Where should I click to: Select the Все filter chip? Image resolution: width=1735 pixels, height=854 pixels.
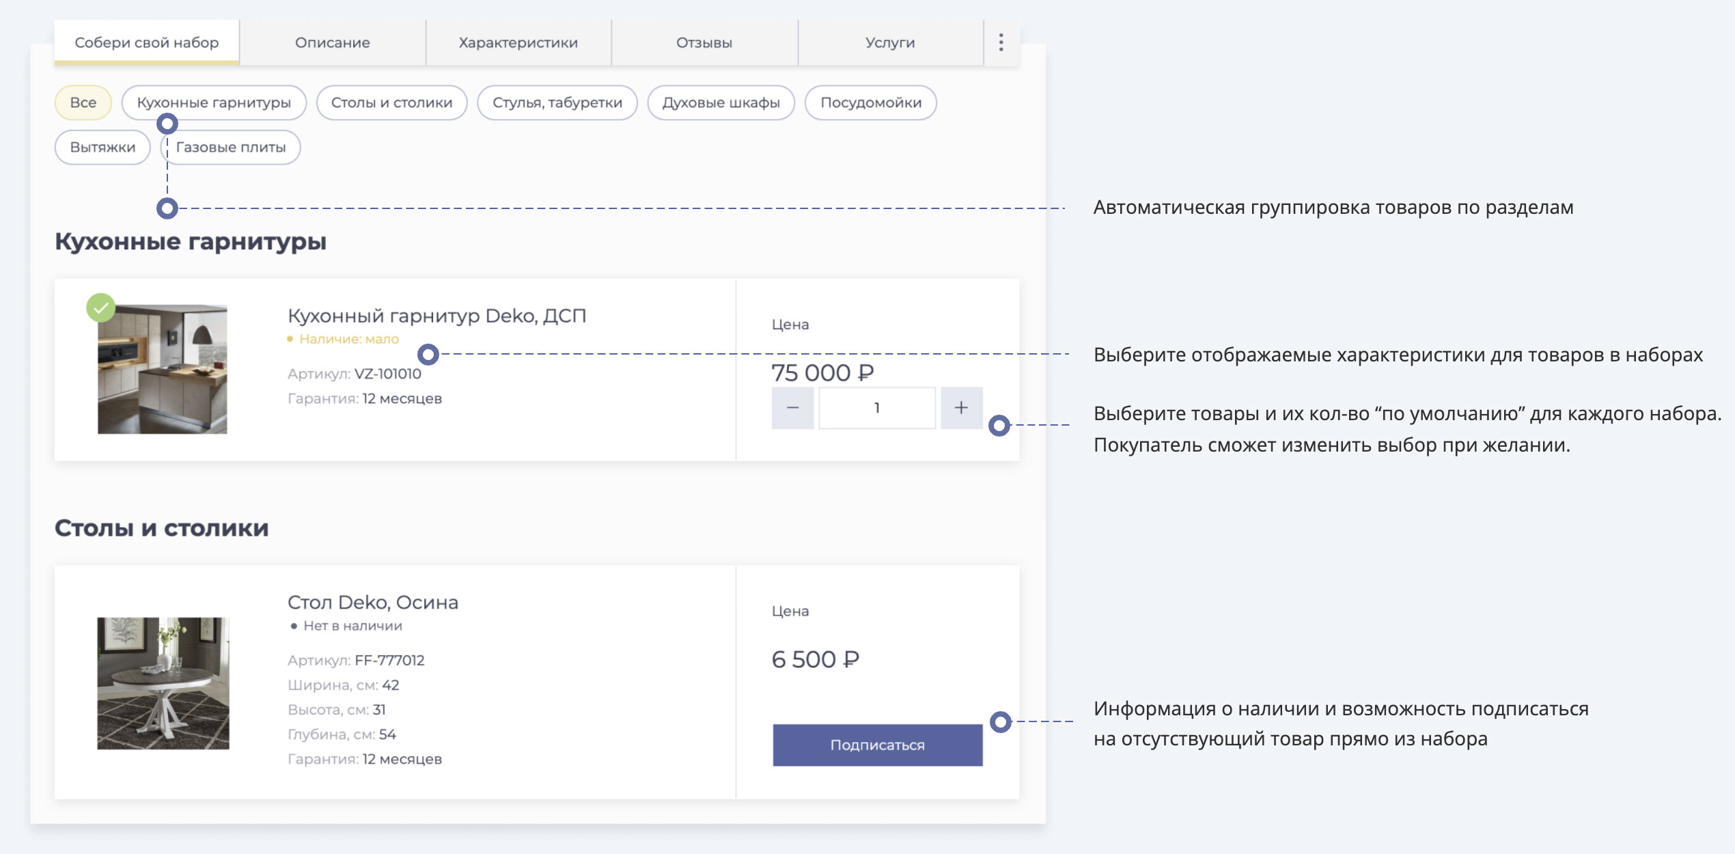pyautogui.click(x=83, y=102)
